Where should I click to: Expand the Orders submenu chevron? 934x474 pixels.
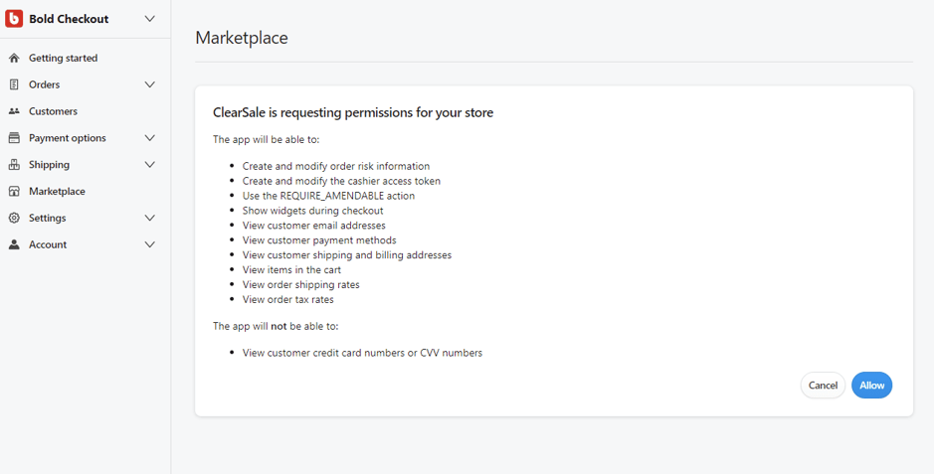150,84
